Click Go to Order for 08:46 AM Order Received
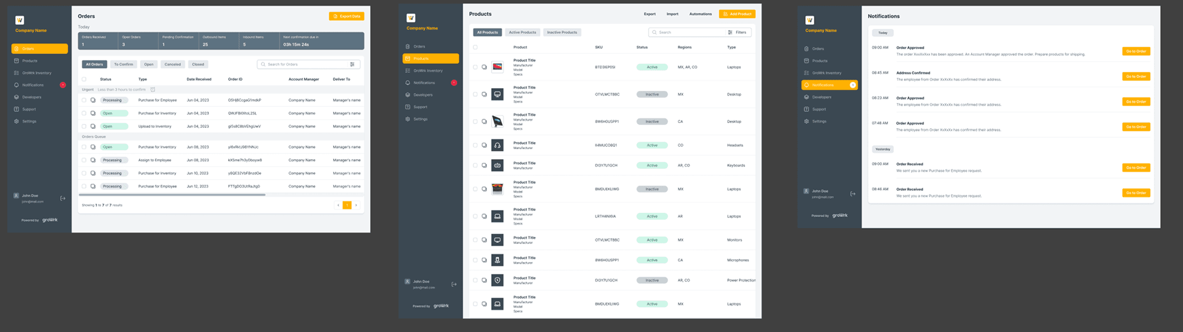1183x332 pixels. [1136, 193]
